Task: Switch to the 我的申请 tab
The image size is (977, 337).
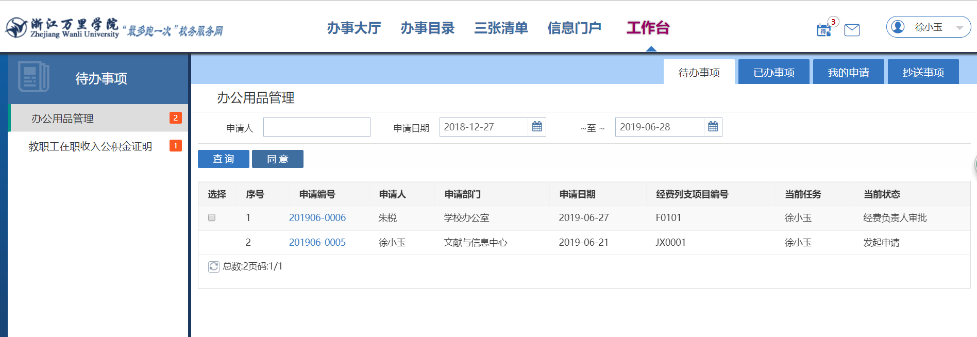Action: (848, 73)
